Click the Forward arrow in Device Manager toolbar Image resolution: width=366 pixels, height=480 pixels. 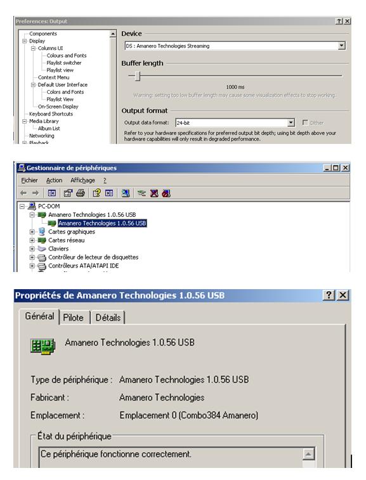[36, 193]
